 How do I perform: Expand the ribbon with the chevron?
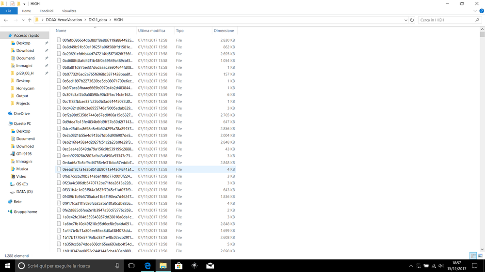pyautogui.click(x=475, y=11)
